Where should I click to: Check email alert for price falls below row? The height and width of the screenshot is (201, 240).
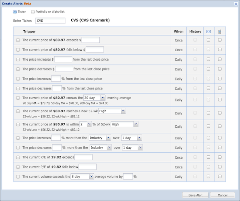208,49
